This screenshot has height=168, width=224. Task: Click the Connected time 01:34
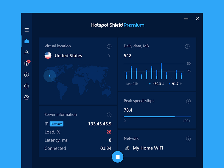click(x=106, y=148)
